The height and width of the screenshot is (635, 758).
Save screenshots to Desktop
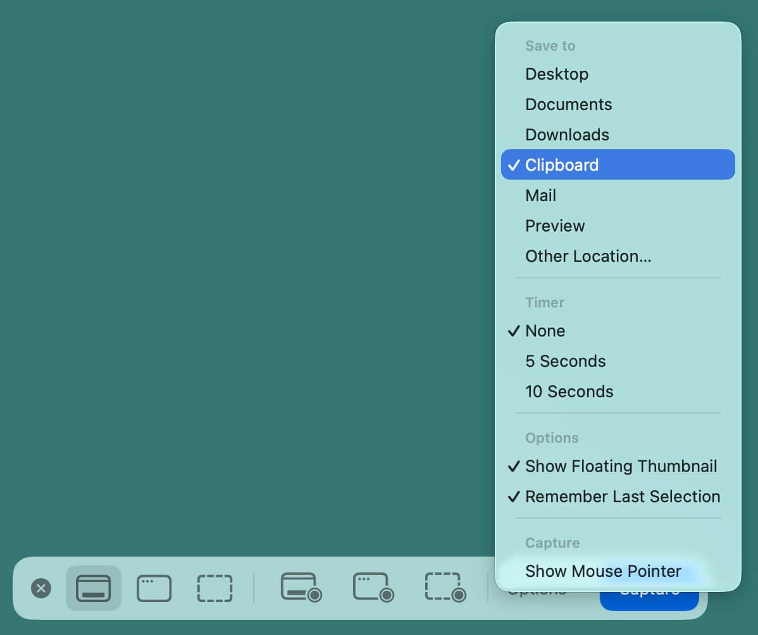[x=557, y=73]
